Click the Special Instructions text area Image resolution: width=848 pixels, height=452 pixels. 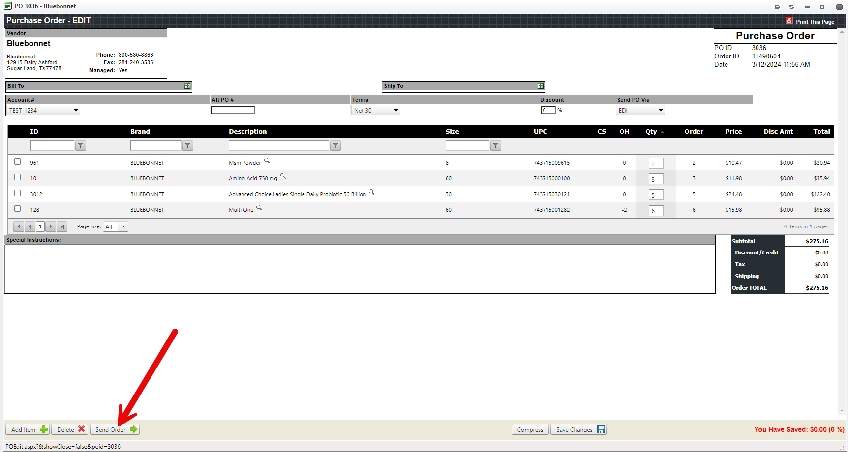point(360,269)
